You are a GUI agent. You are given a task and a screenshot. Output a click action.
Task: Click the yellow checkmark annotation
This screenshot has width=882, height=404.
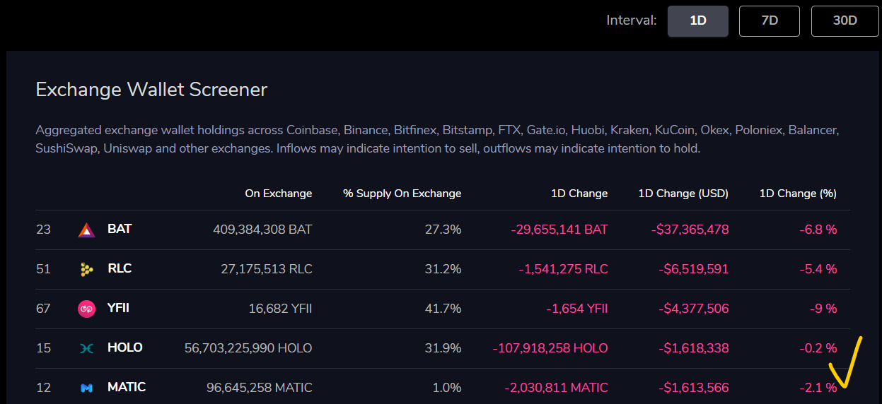tap(845, 367)
